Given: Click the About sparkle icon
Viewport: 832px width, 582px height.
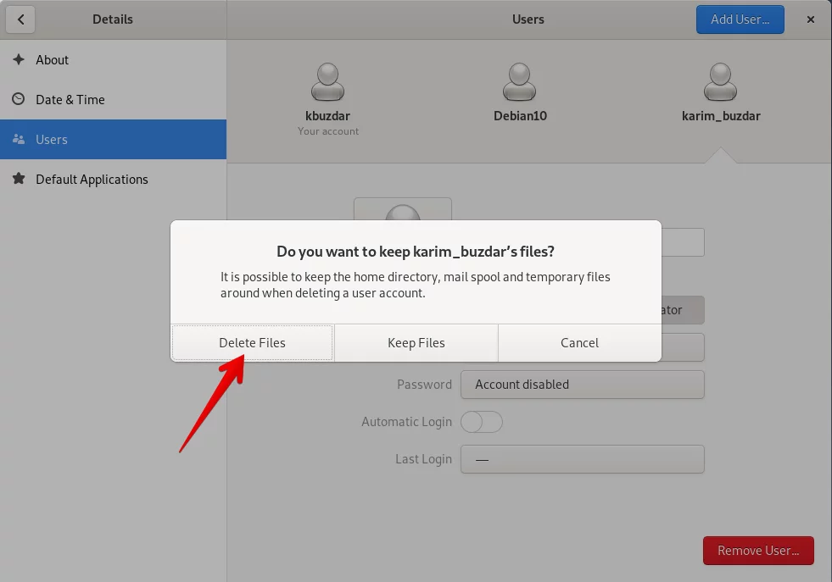Looking at the screenshot, I should tap(19, 59).
